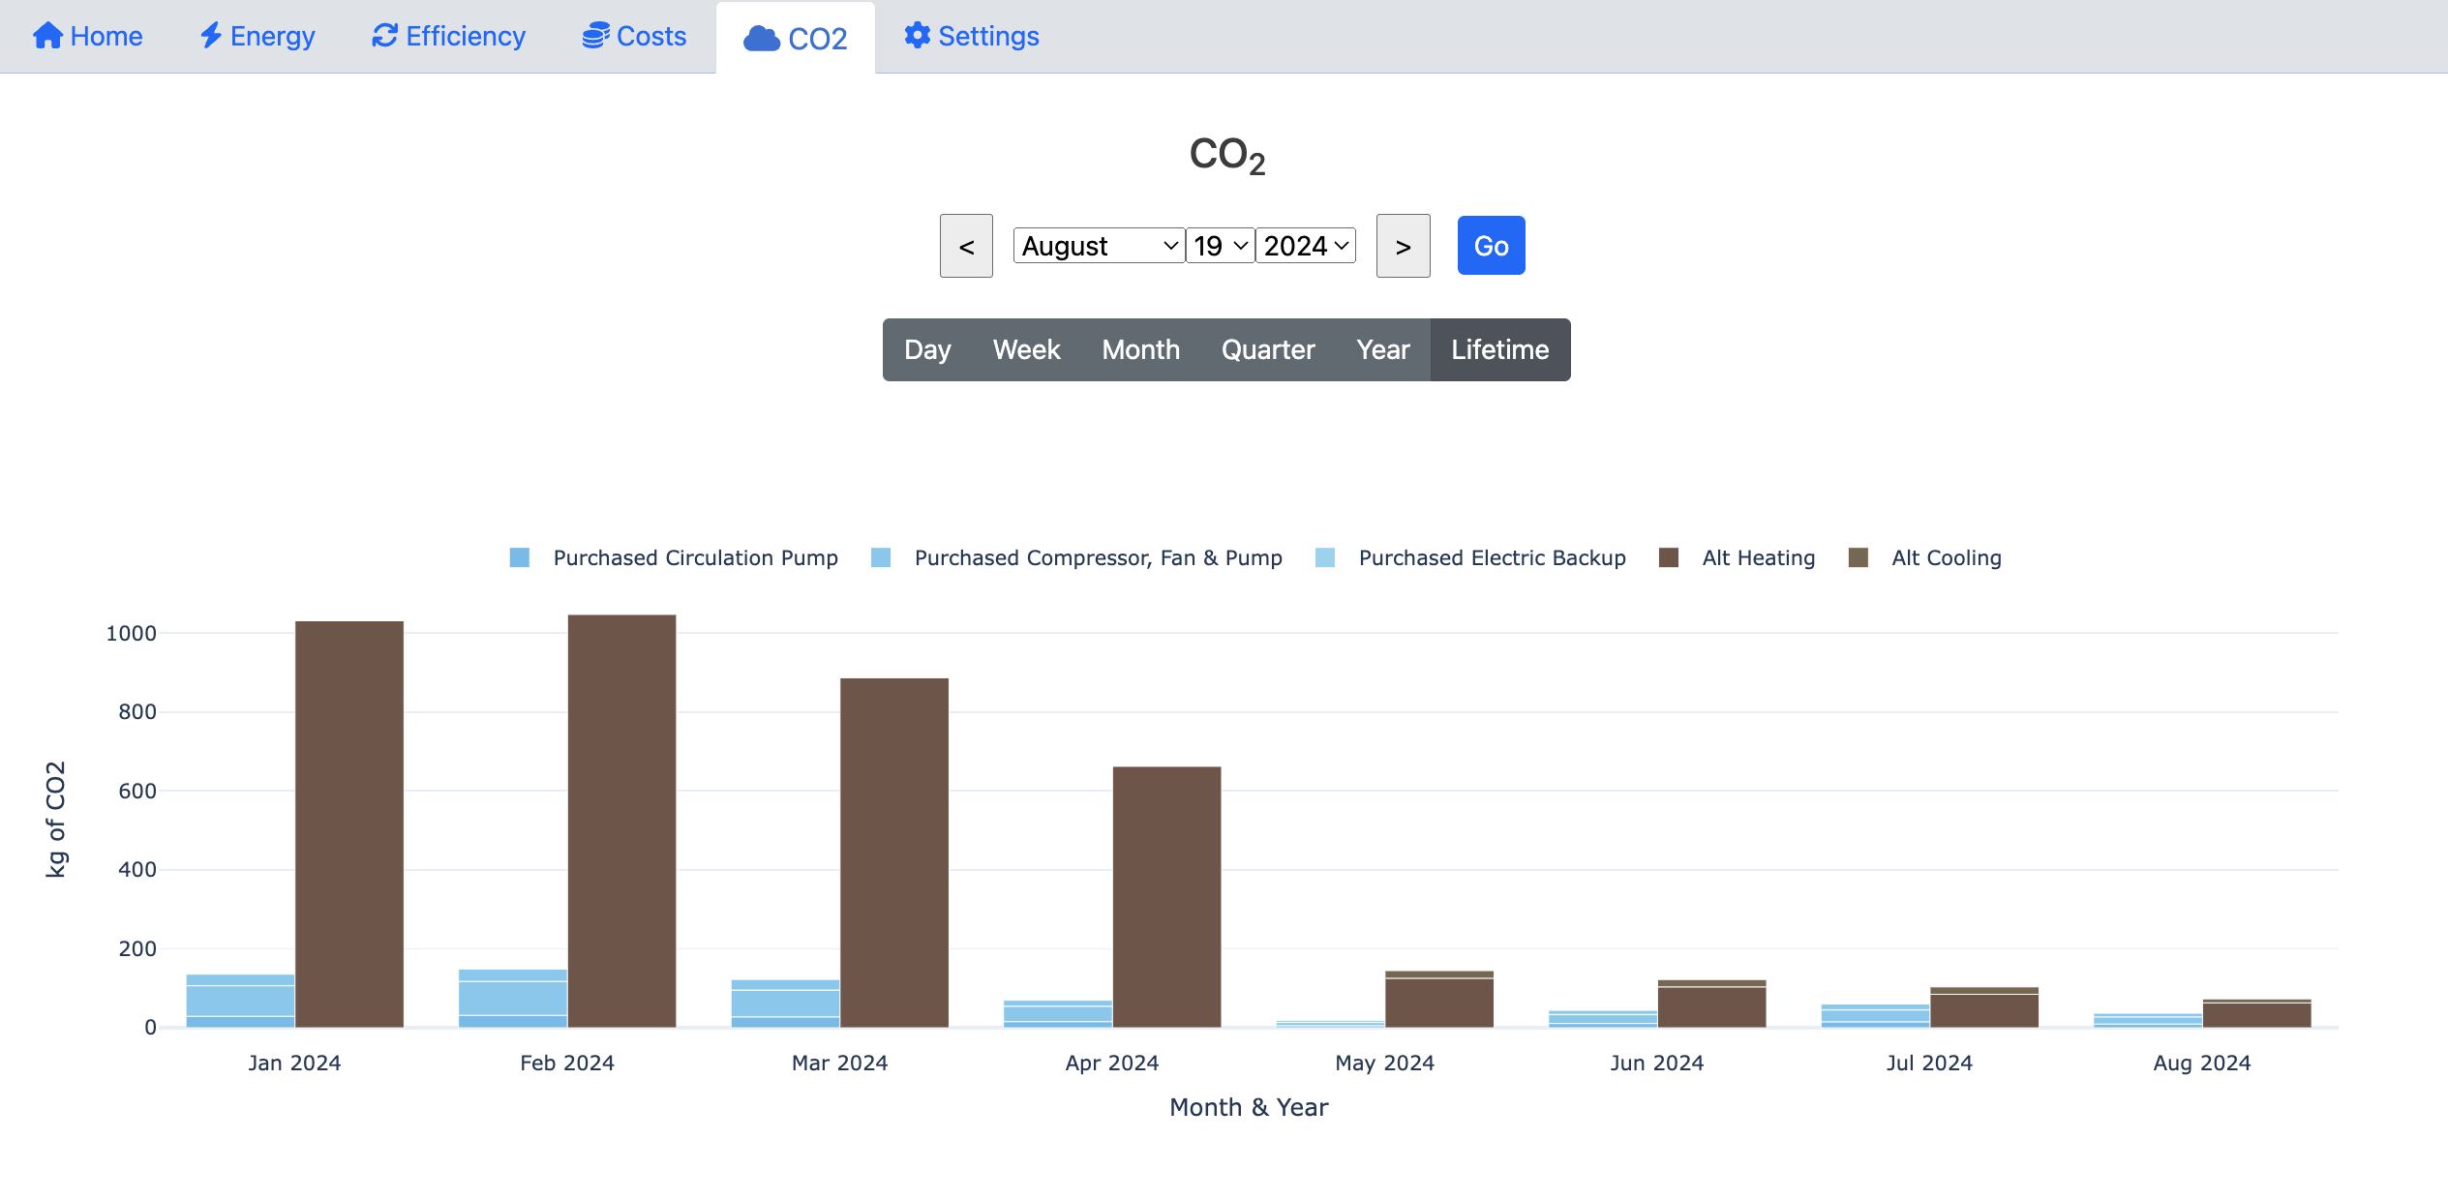The image size is (2448, 1199).
Task: Click the next period arrow icon
Action: tap(1402, 245)
